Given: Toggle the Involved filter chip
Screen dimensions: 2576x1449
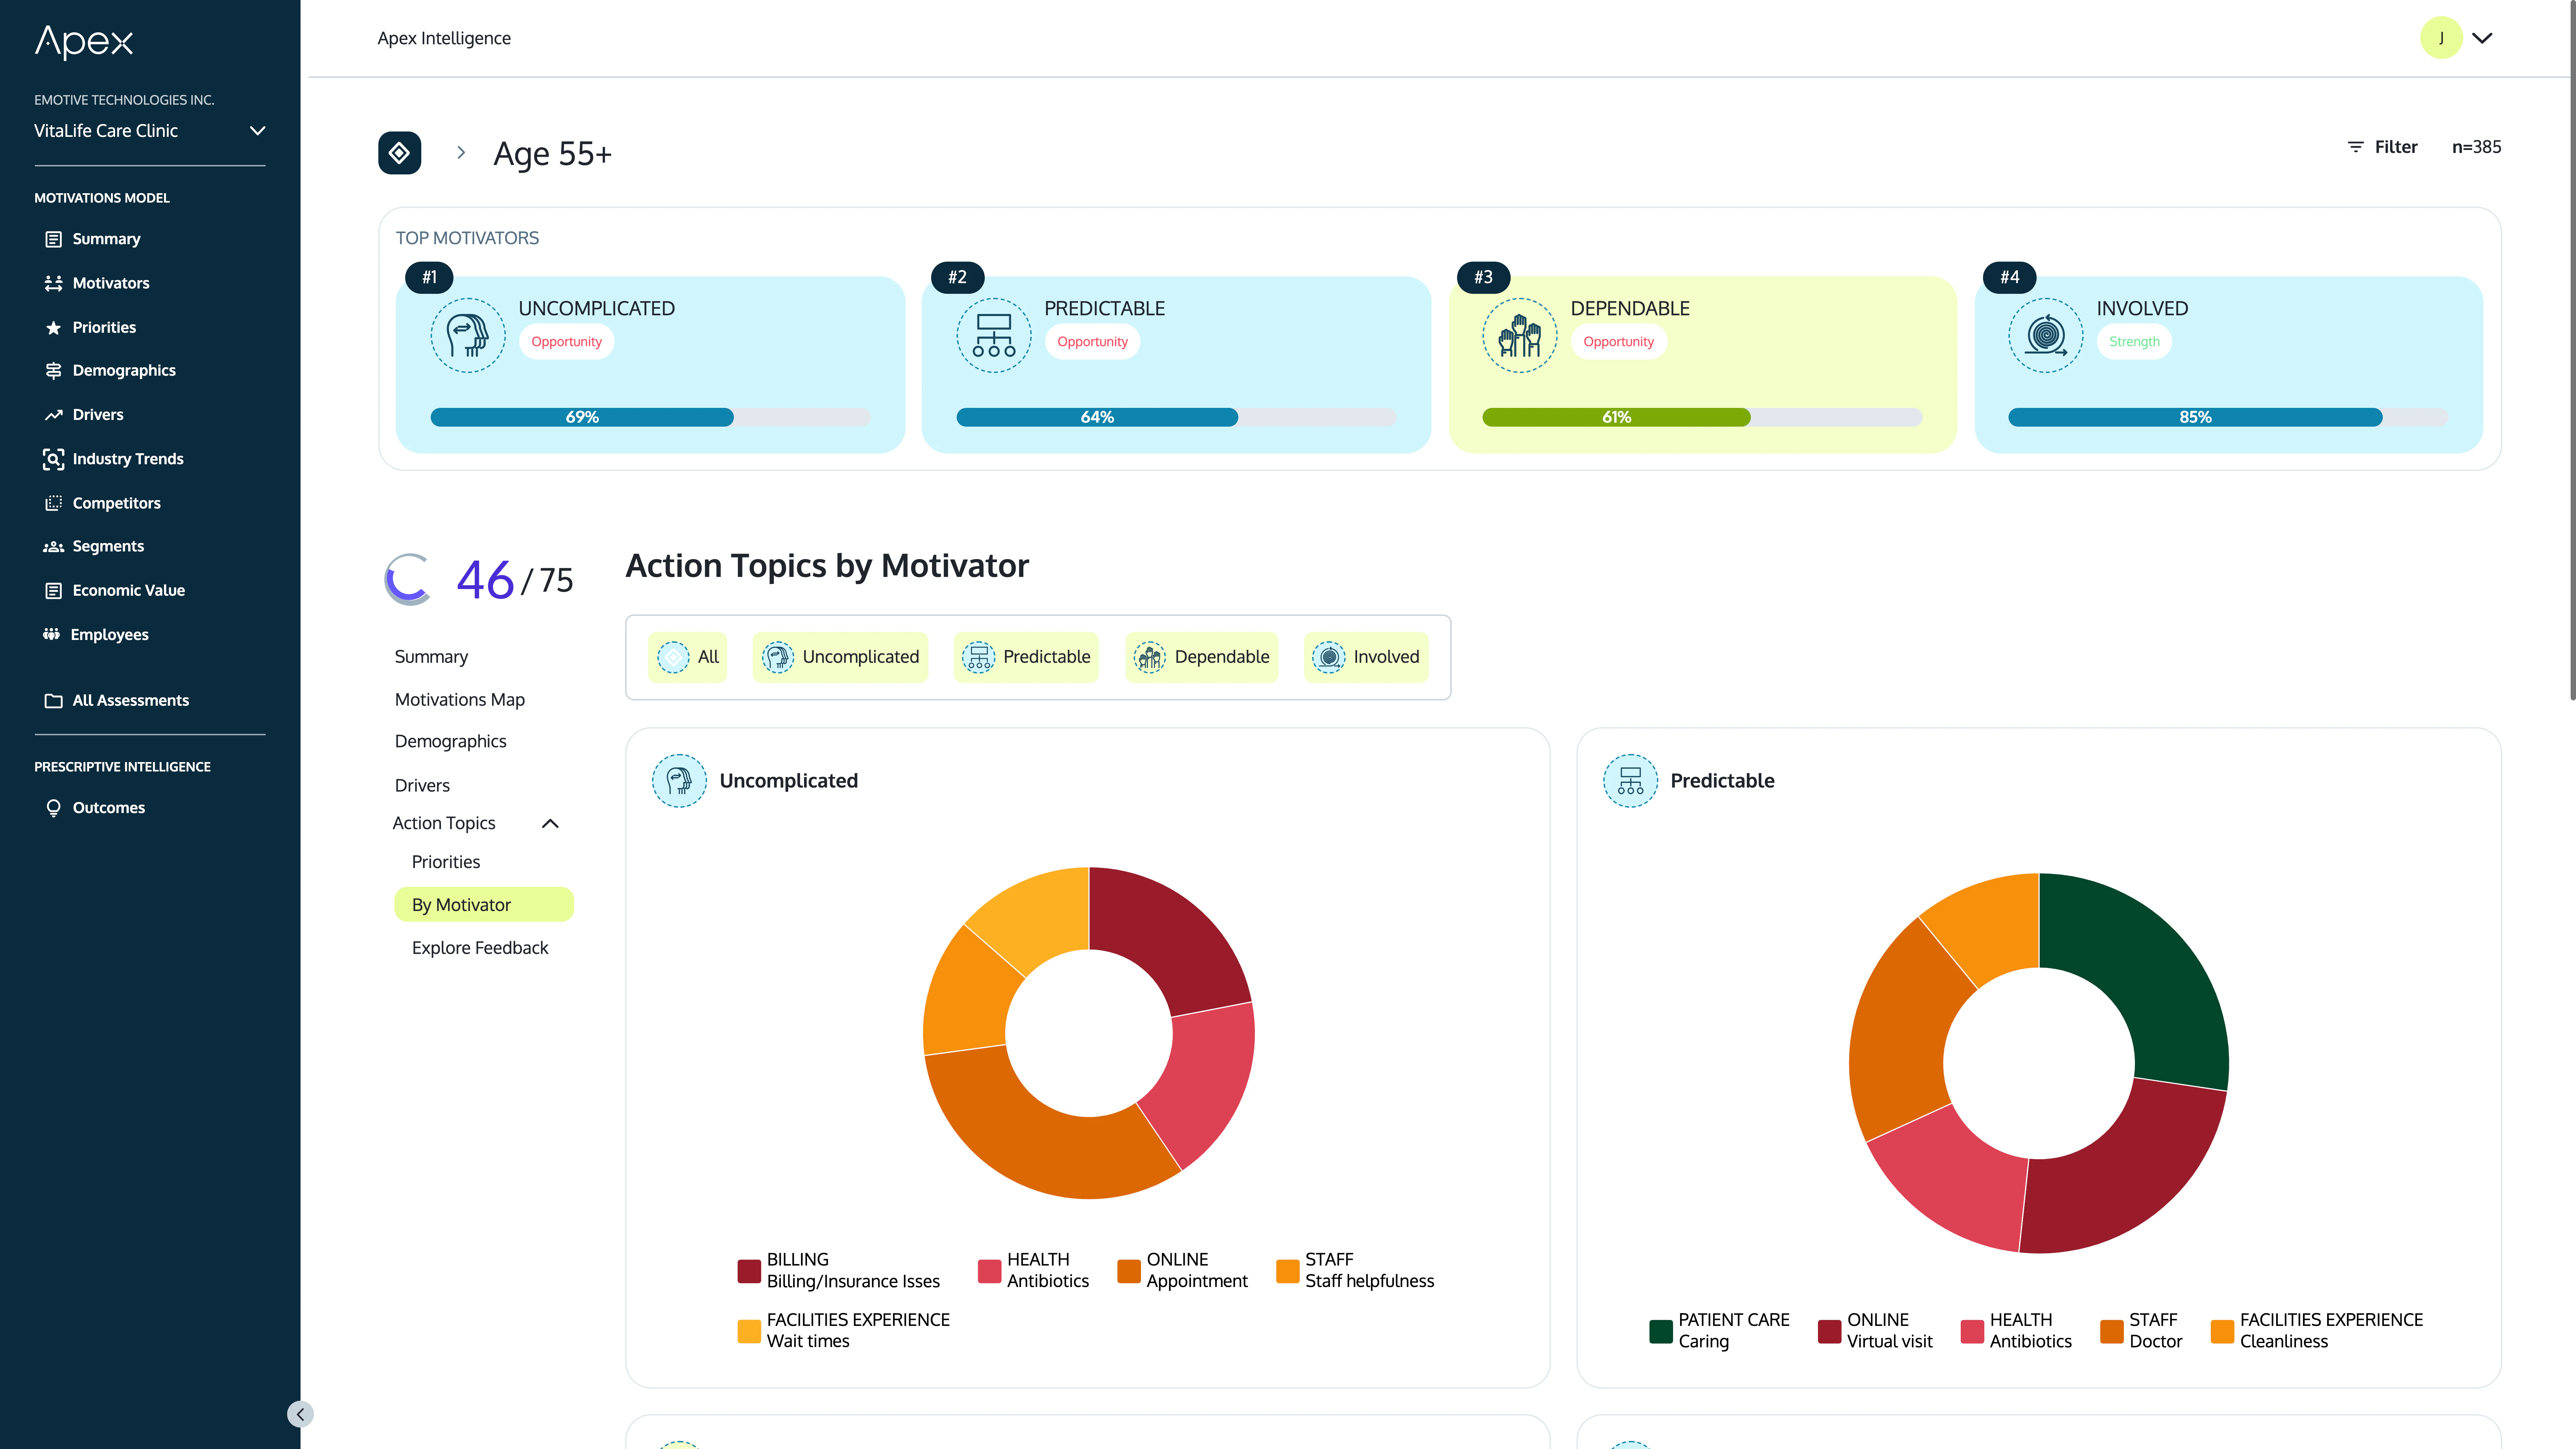Looking at the screenshot, I should click(x=1366, y=657).
